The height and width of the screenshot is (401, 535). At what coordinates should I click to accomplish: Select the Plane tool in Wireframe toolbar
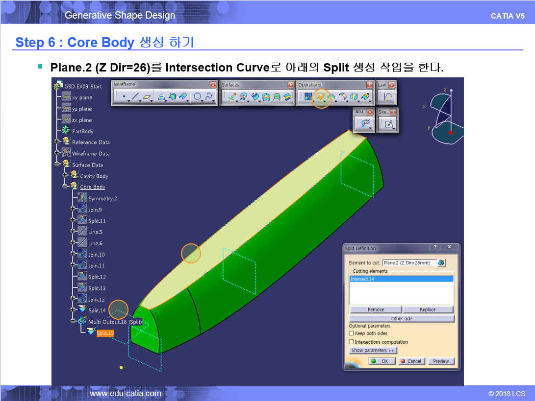coord(147,97)
